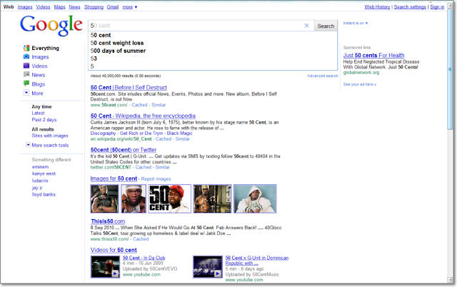
Task: Try related search 'eminem'
Action: coord(40,167)
